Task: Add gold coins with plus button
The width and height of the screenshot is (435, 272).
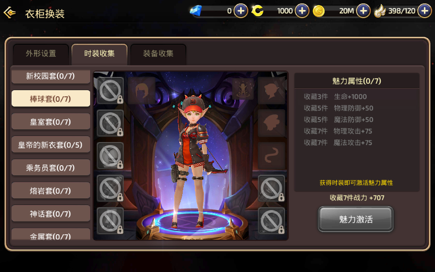Action: tap(363, 11)
